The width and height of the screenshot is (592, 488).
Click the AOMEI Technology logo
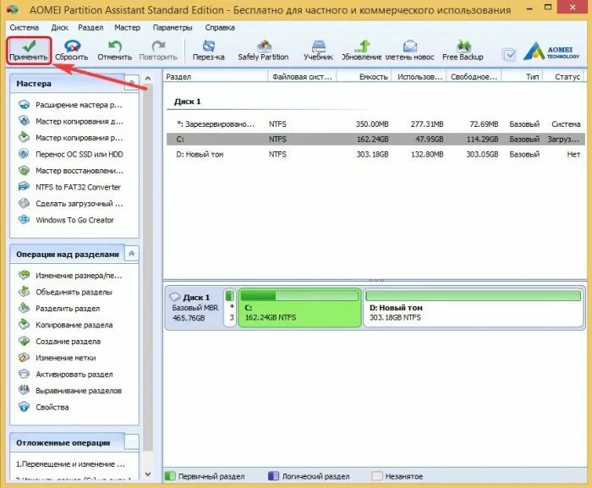[551, 51]
